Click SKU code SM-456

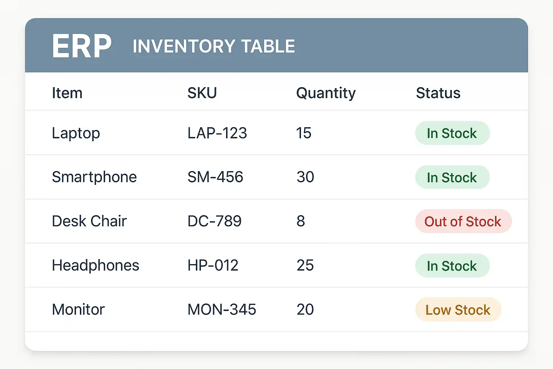tap(215, 177)
